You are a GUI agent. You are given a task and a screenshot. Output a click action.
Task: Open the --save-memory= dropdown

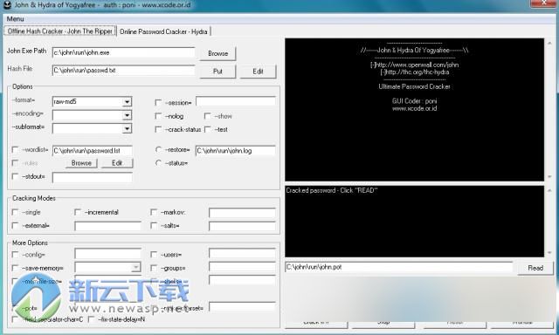coord(136,267)
